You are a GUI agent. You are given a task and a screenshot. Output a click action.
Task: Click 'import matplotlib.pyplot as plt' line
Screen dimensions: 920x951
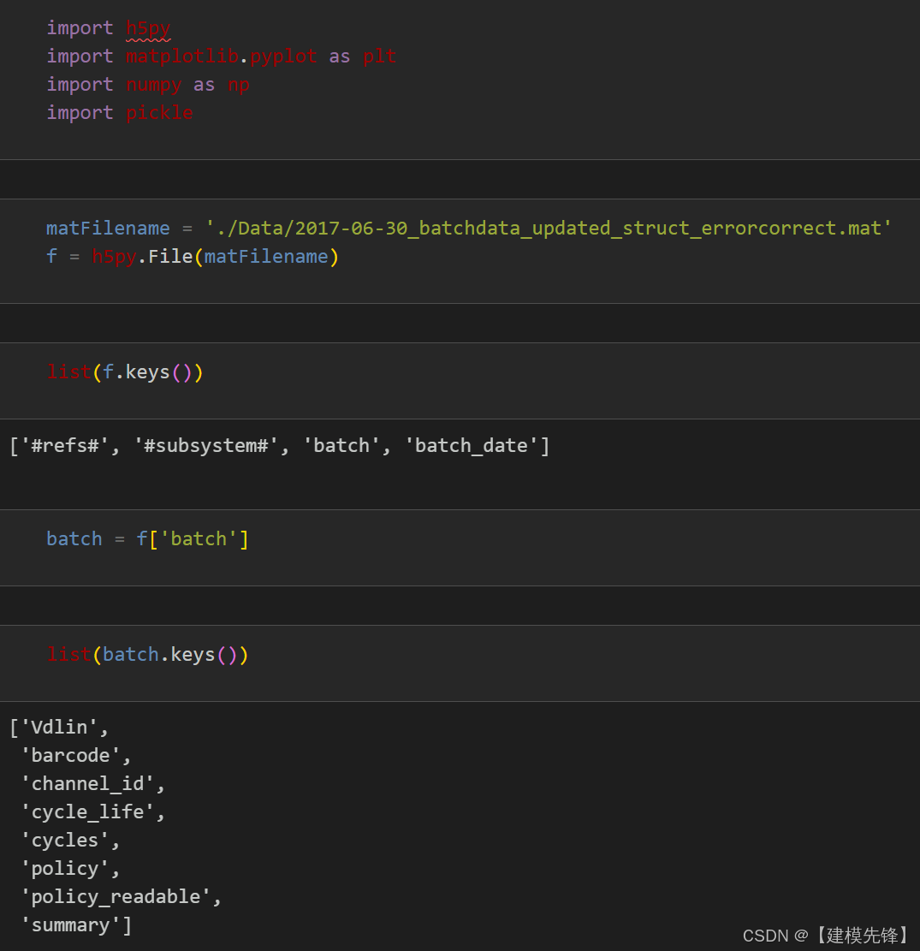coord(222,56)
